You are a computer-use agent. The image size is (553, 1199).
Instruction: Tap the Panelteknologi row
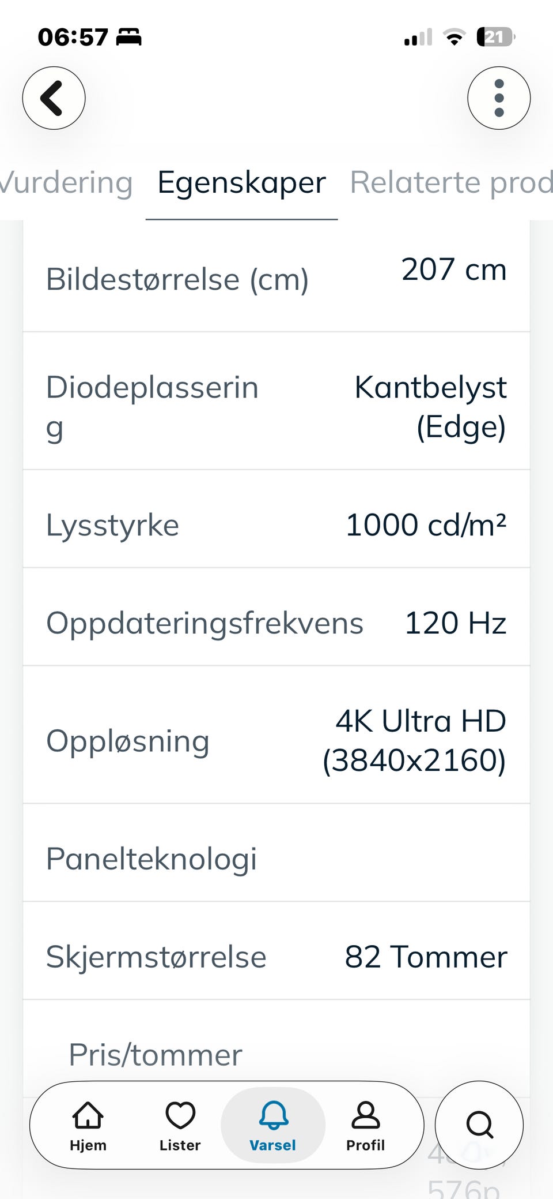276,859
